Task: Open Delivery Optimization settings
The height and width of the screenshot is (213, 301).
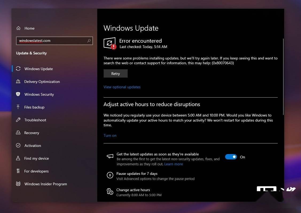Action: click(x=42, y=82)
